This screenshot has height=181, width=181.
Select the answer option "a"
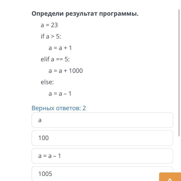(x=102, y=120)
